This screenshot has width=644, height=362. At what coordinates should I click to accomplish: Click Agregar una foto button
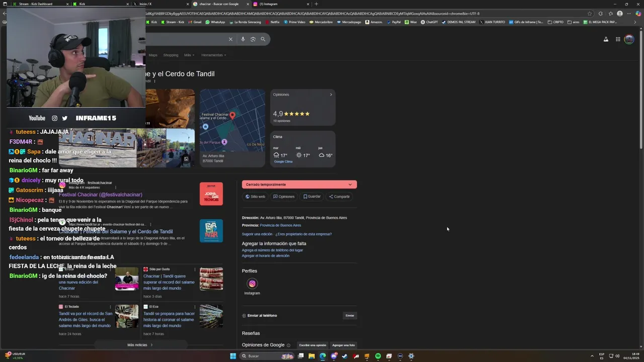pos(343,345)
